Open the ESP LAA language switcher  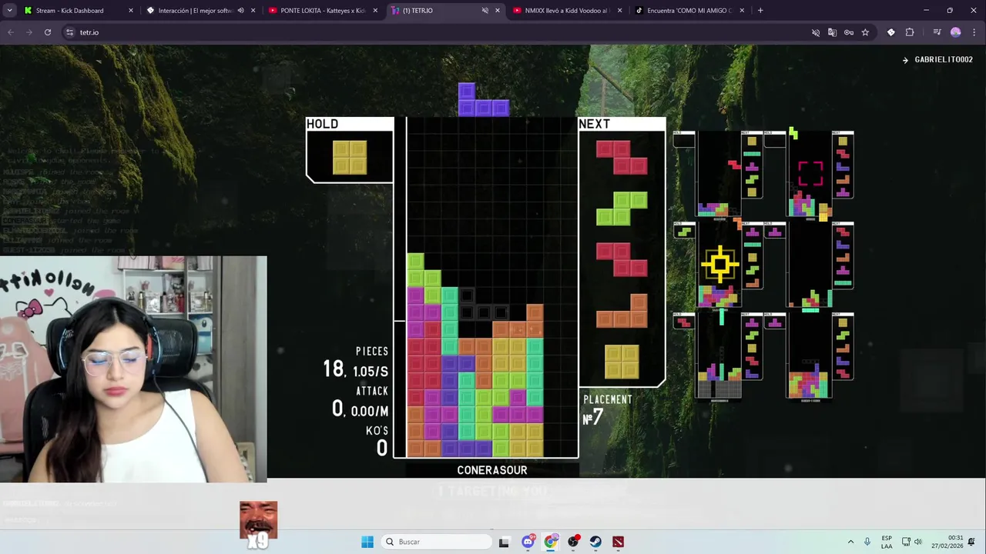pos(887,542)
